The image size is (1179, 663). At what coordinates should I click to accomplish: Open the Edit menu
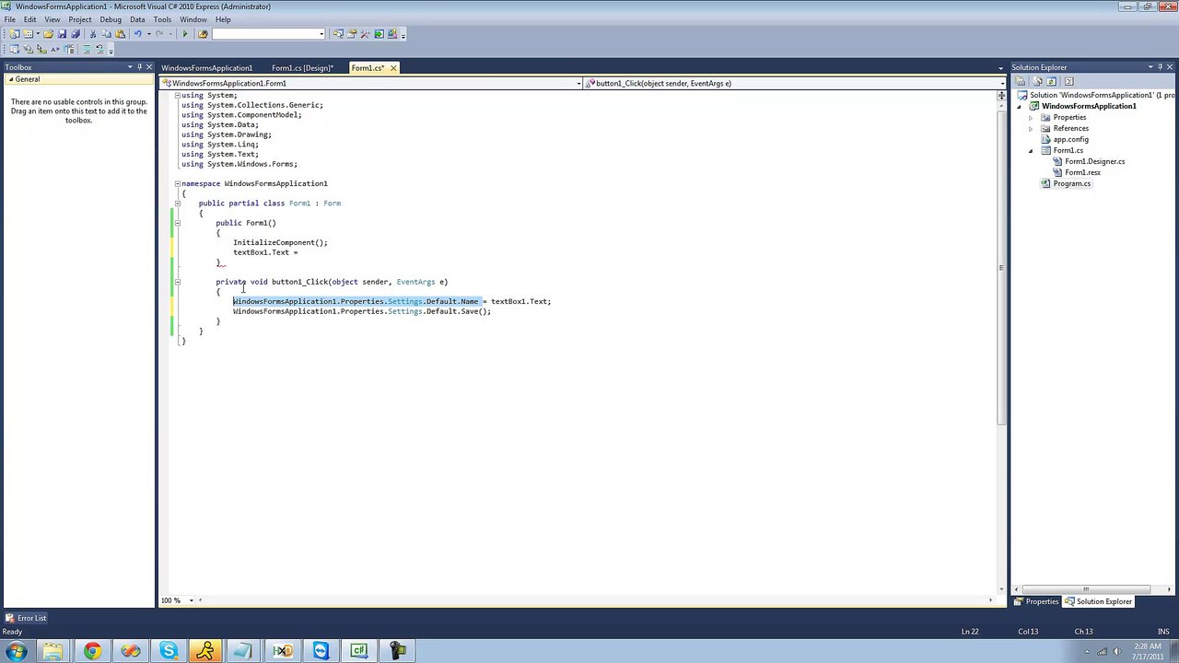30,19
